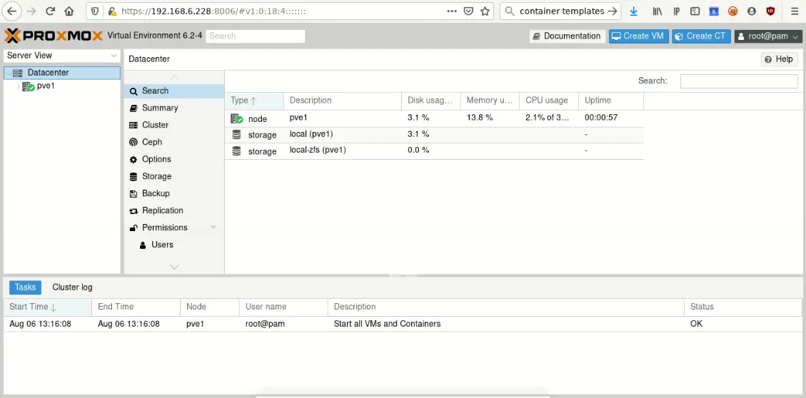This screenshot has height=398, width=806.
Task: Click the Create VM button
Action: (638, 36)
